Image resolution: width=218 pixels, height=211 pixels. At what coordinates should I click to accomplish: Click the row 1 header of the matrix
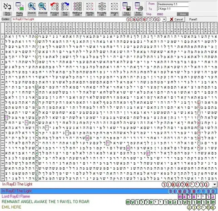point(3,36)
